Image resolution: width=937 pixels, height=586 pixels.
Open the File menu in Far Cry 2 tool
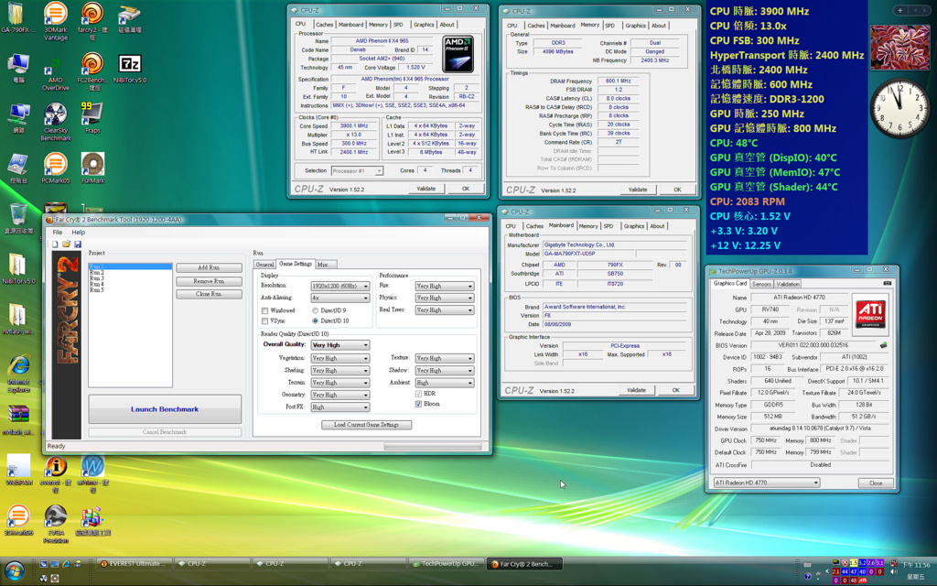coord(58,232)
